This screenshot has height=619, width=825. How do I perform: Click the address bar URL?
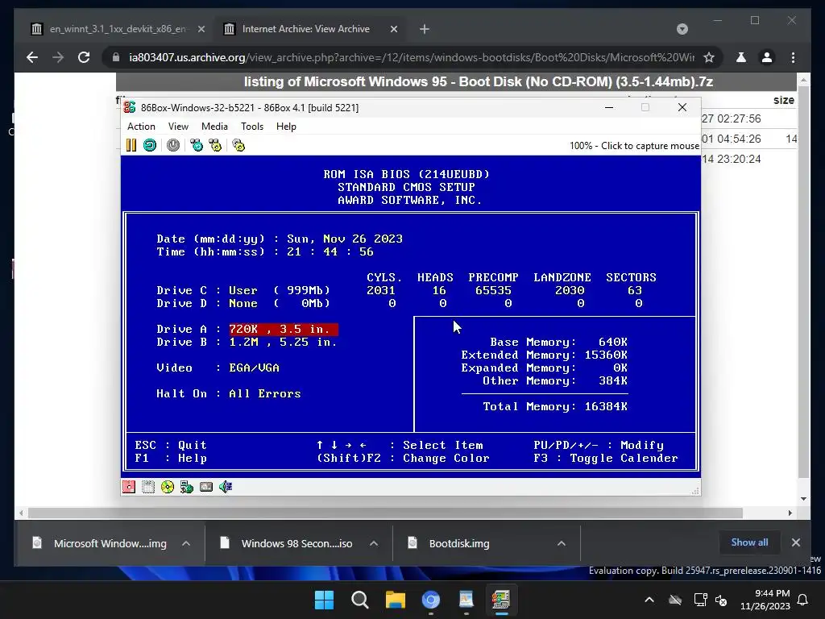(412, 57)
